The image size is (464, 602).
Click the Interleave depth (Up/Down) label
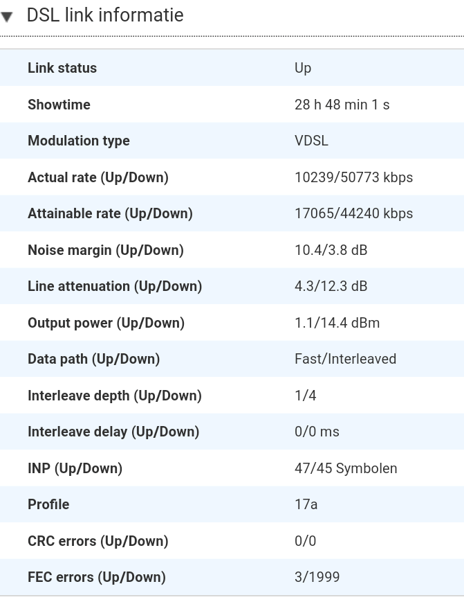[115, 396]
